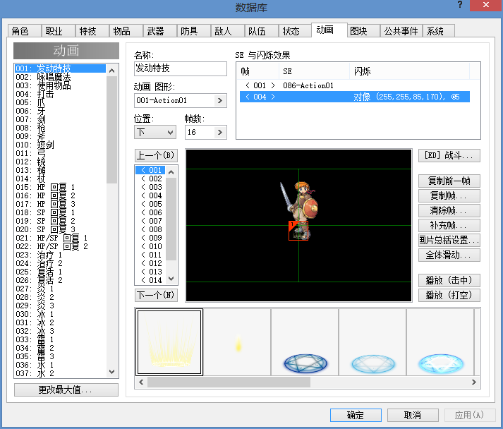Switch to the 敌人 tab
This screenshot has width=503, height=429.
[x=228, y=31]
